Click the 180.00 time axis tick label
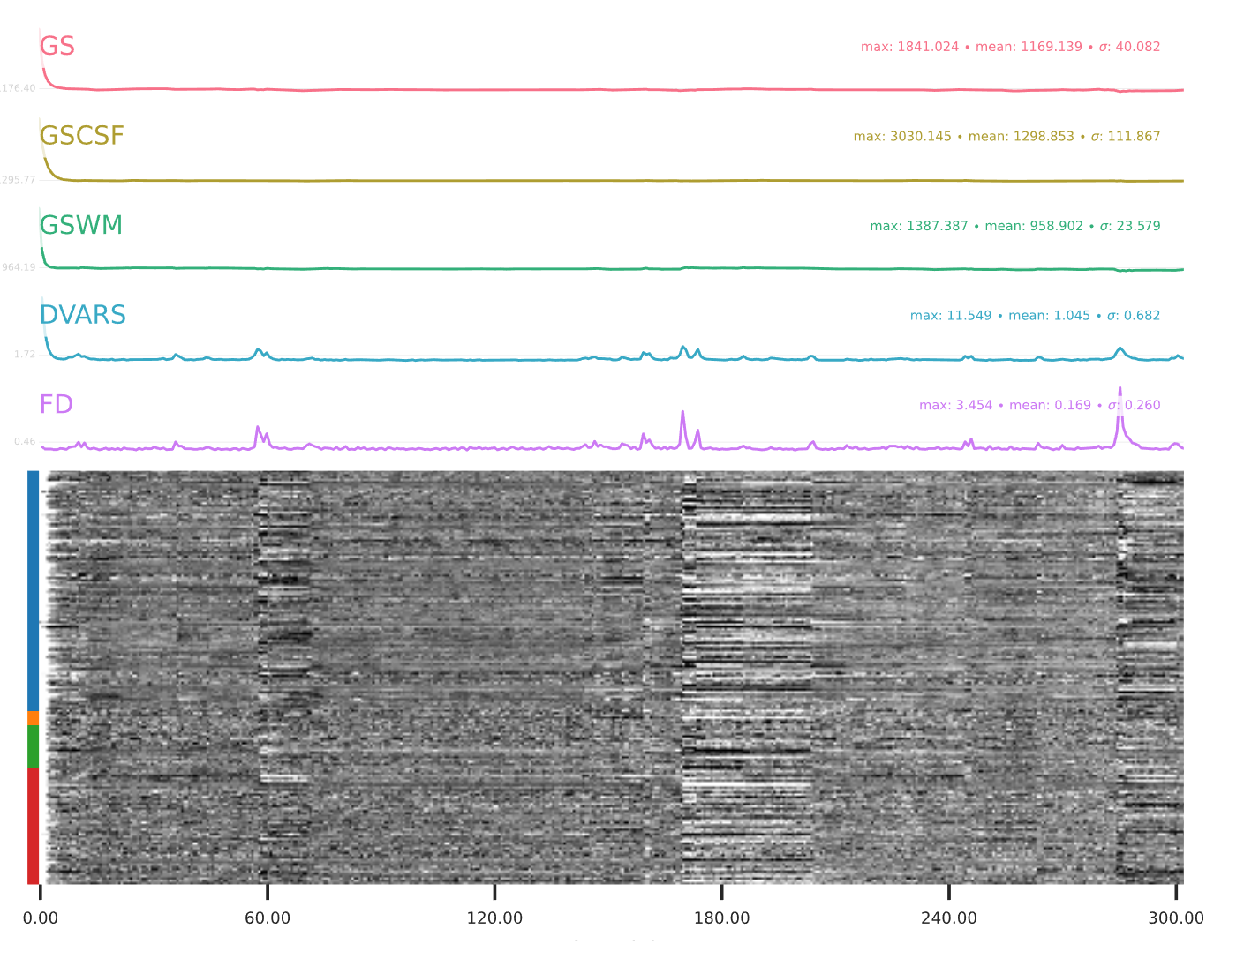 721,918
